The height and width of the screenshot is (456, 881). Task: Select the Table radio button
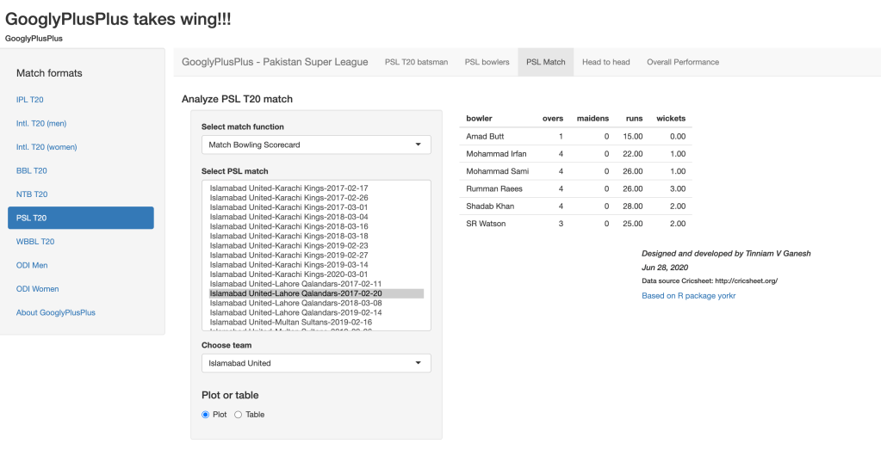click(x=239, y=415)
